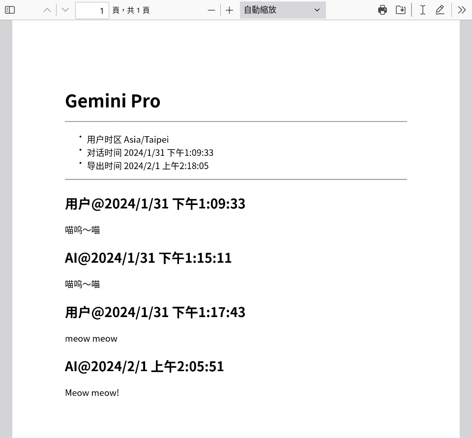The width and height of the screenshot is (472, 438).
Task: Zoom out with the minus button
Action: pyautogui.click(x=211, y=10)
